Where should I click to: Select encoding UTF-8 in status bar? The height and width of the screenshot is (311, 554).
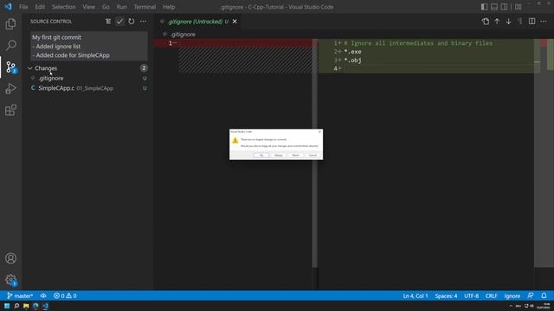click(x=471, y=295)
